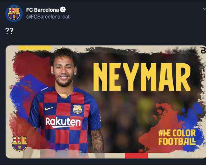The width and height of the screenshot is (206, 165).
Task: Click the black B logo in image corner
Action: 203,51
